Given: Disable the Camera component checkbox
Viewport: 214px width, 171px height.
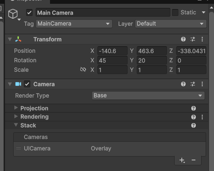Looking at the screenshot, I should click(x=27, y=84).
